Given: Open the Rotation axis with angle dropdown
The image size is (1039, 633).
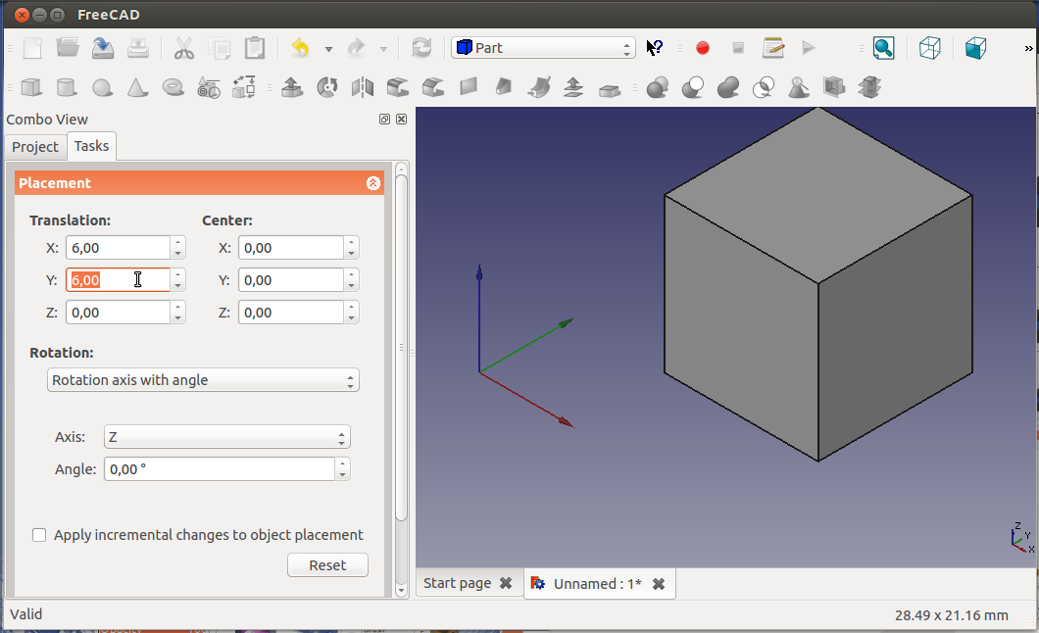Looking at the screenshot, I should pos(203,380).
